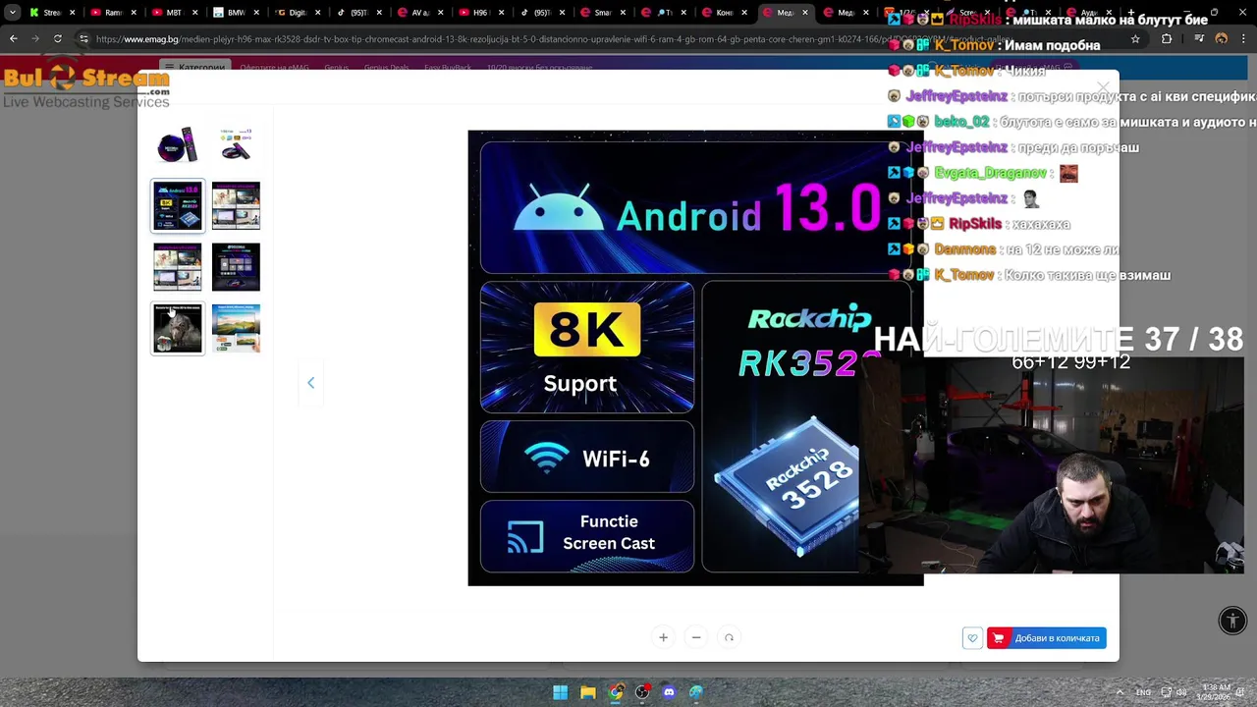Image resolution: width=1257 pixels, height=707 pixels.
Task: Select the Android 13.0 specs thumbnail
Action: 178,205
